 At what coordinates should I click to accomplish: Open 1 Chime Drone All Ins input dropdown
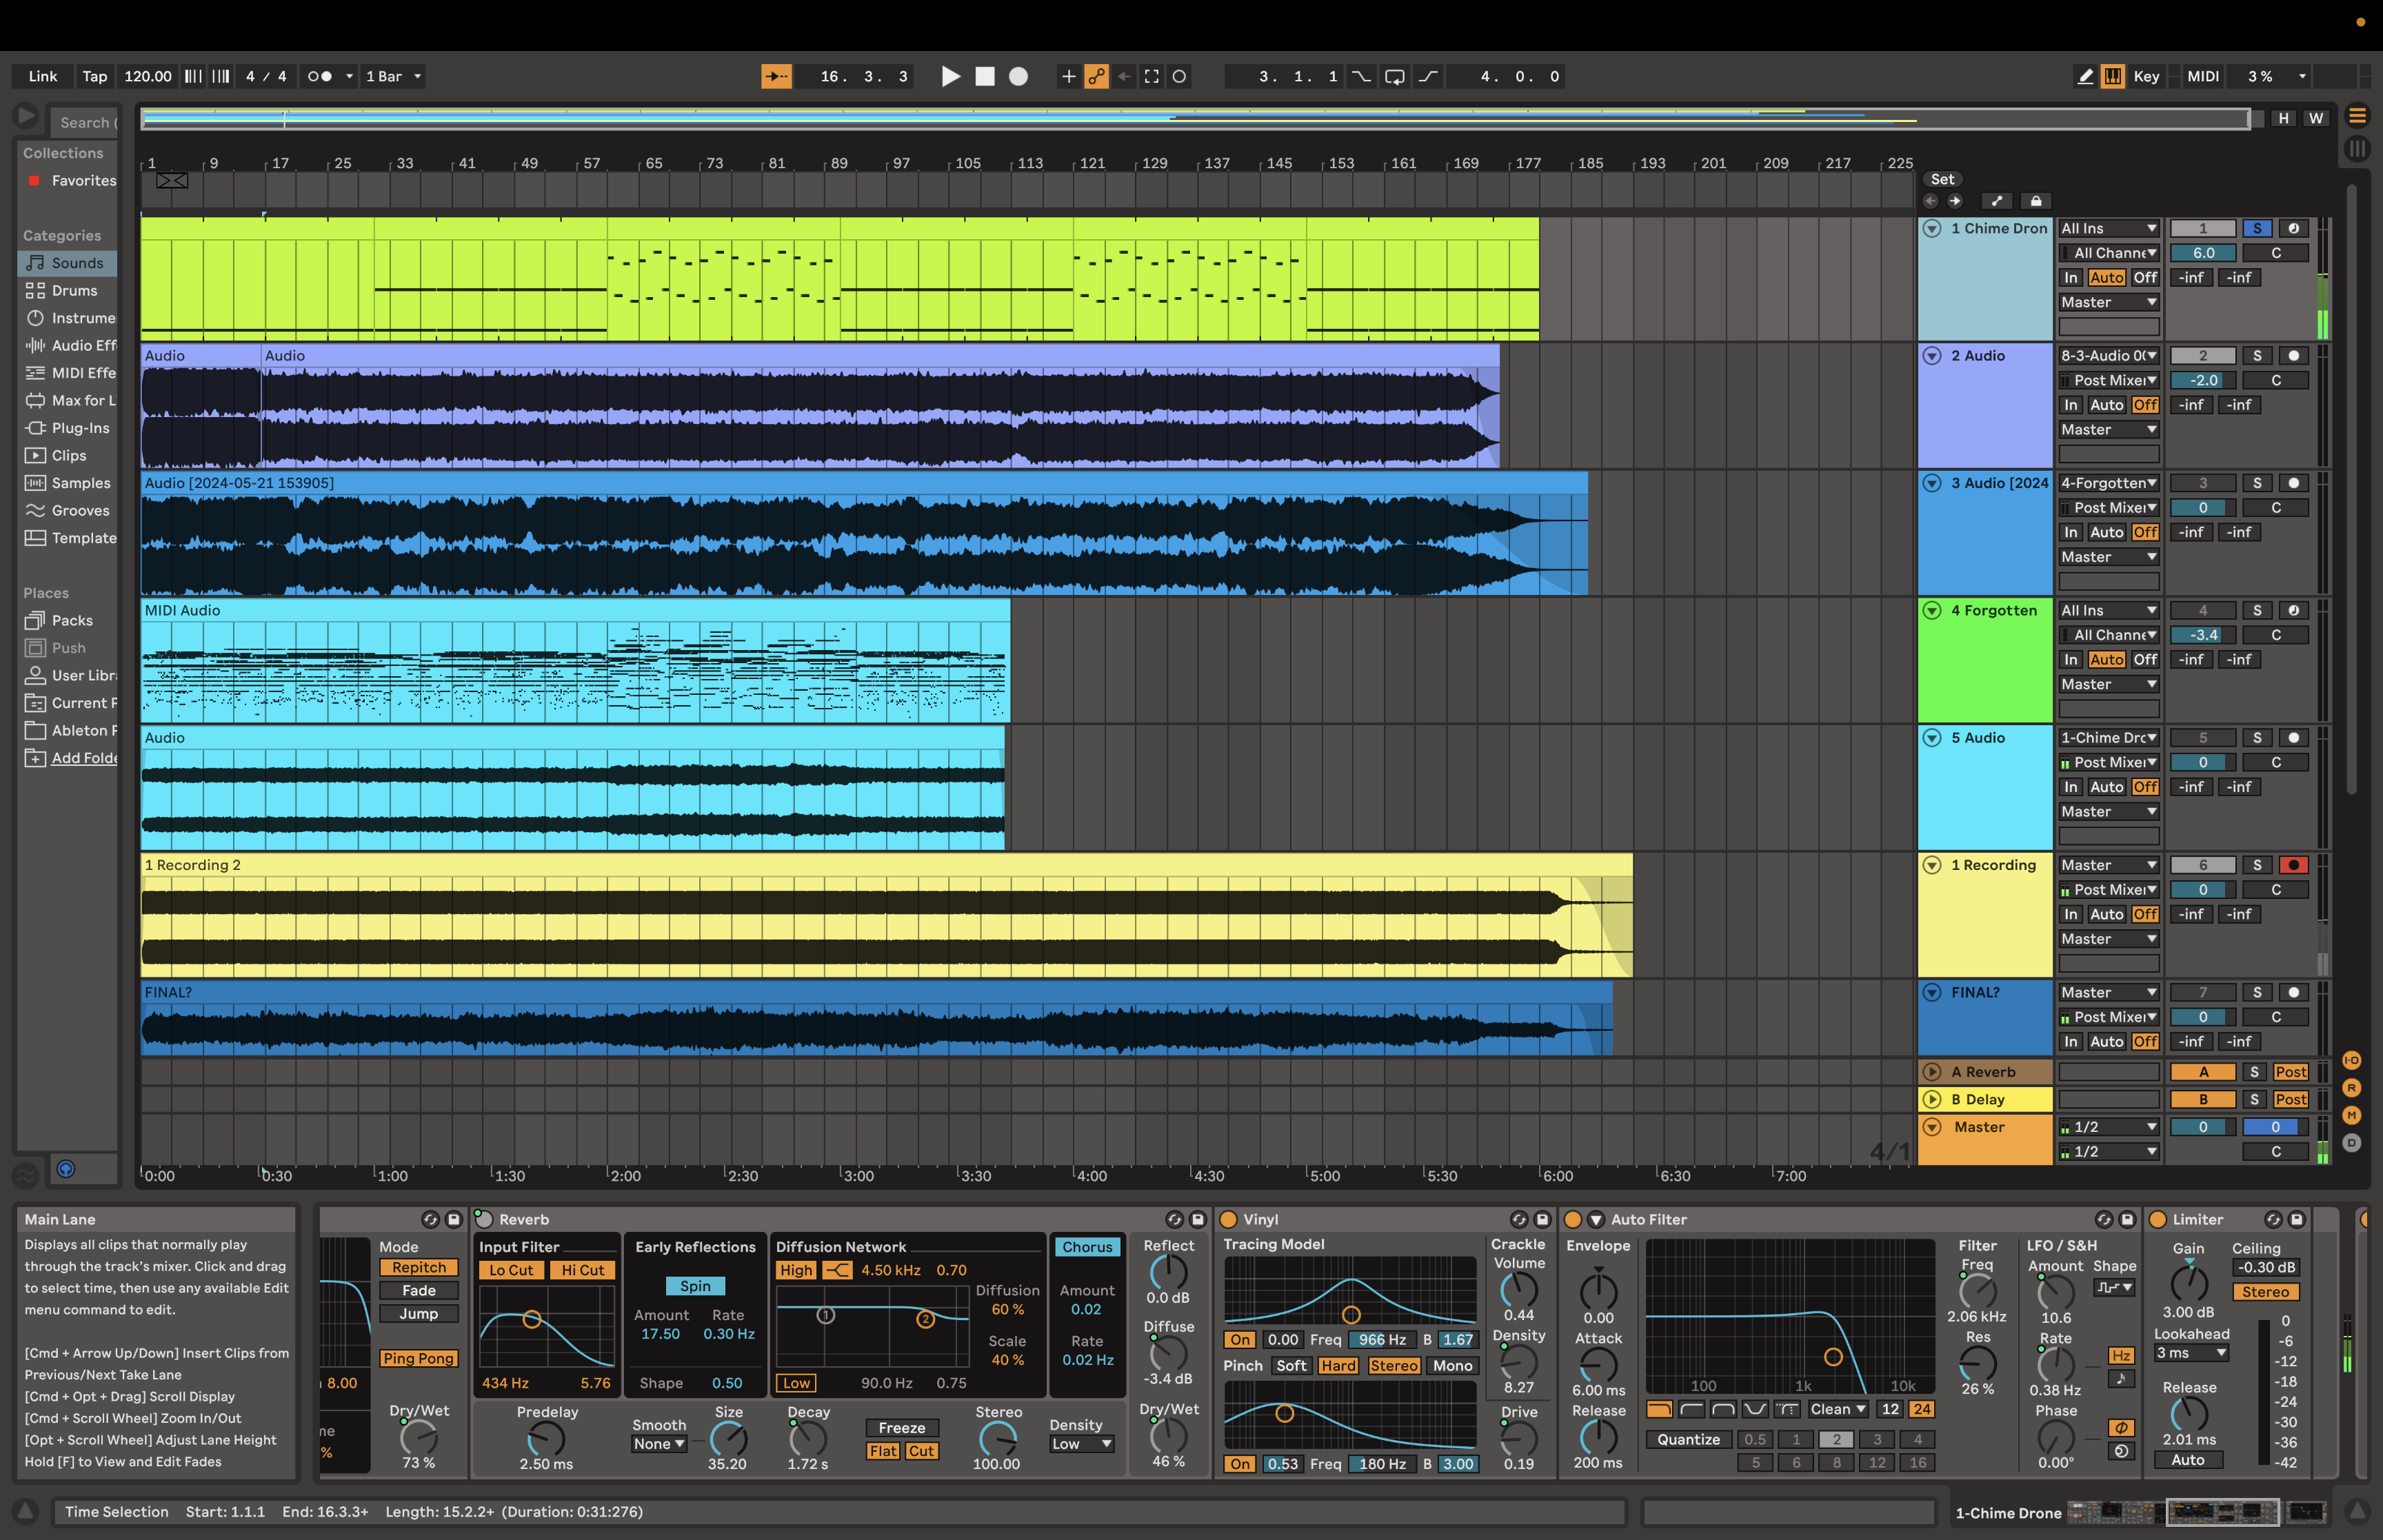tap(2108, 228)
